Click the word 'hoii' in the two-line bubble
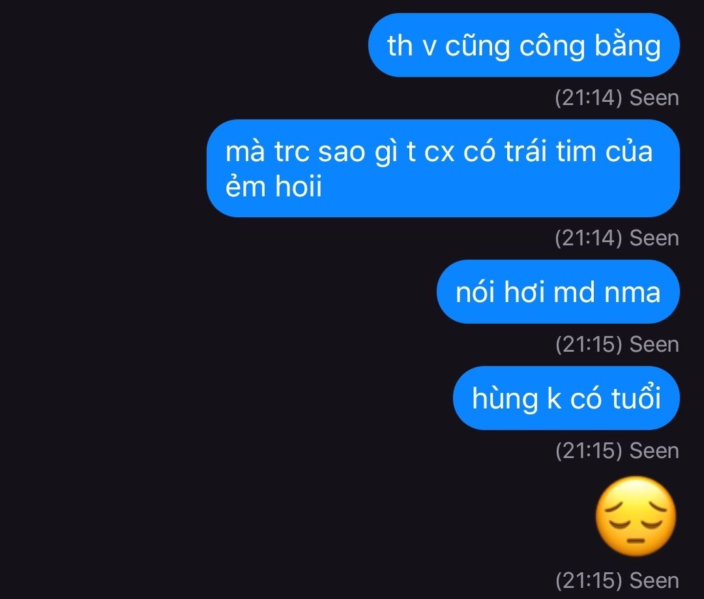Screen dimensions: 704x599 click(299, 185)
